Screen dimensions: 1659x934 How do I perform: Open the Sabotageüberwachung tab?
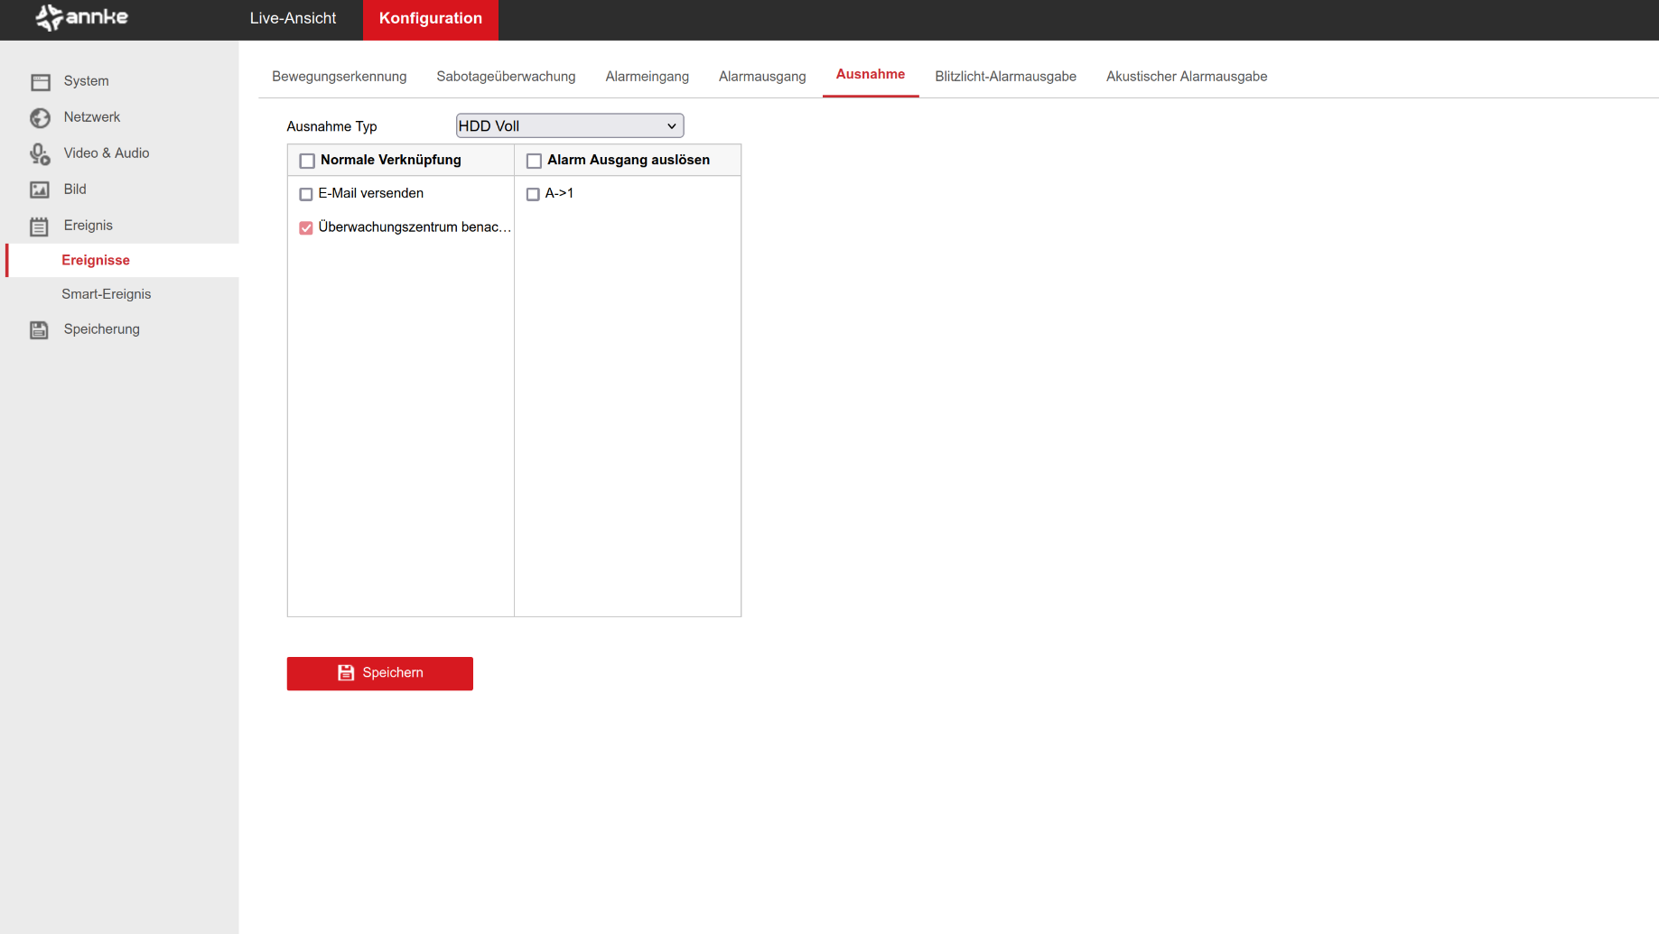click(x=506, y=77)
